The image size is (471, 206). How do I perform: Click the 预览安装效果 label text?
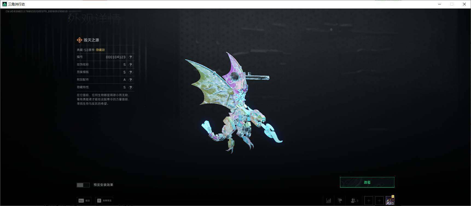point(103,185)
